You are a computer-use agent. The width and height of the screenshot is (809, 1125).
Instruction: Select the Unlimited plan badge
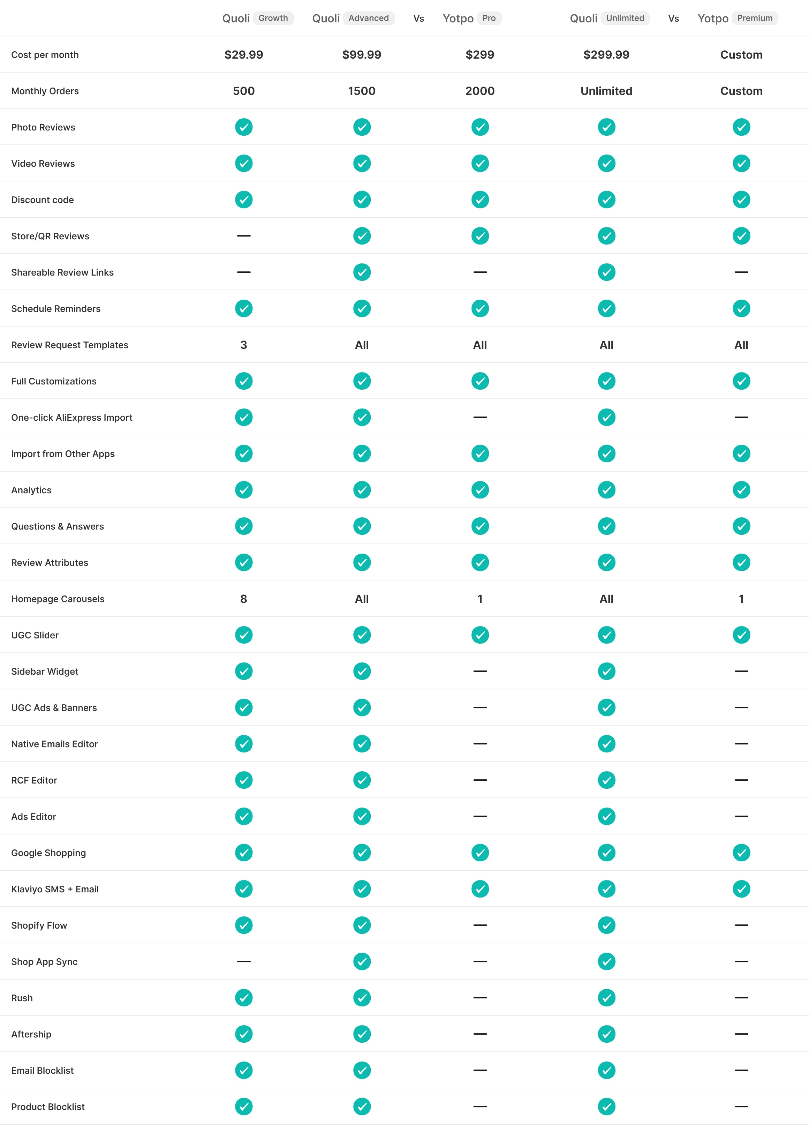(x=625, y=18)
